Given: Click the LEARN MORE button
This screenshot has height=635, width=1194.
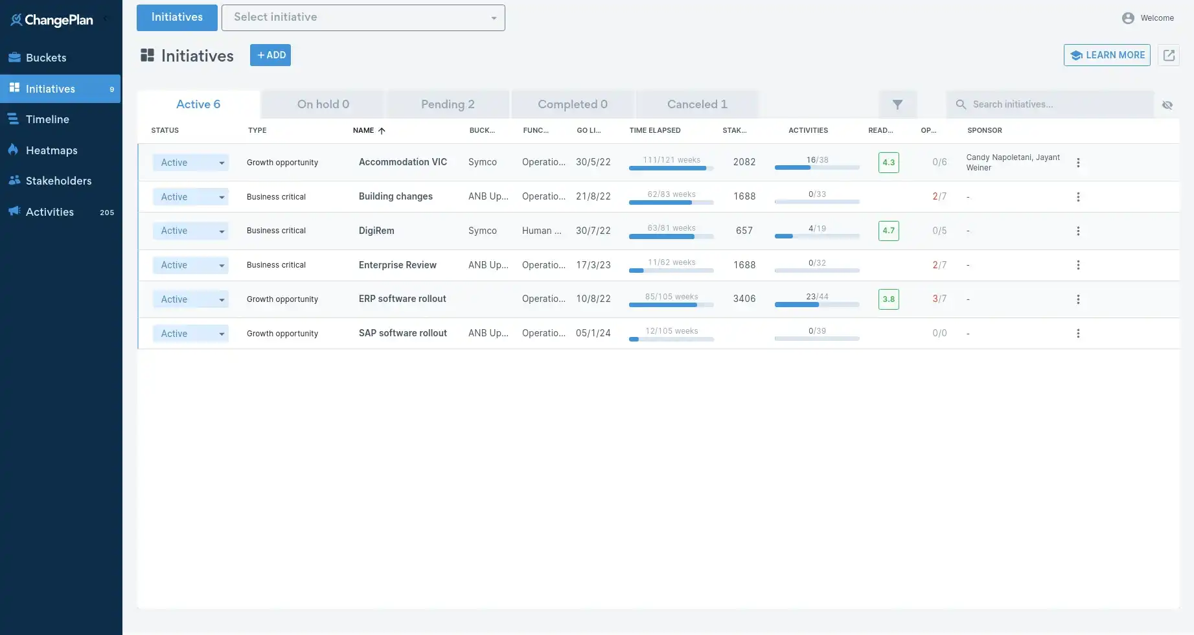Looking at the screenshot, I should (x=1107, y=55).
